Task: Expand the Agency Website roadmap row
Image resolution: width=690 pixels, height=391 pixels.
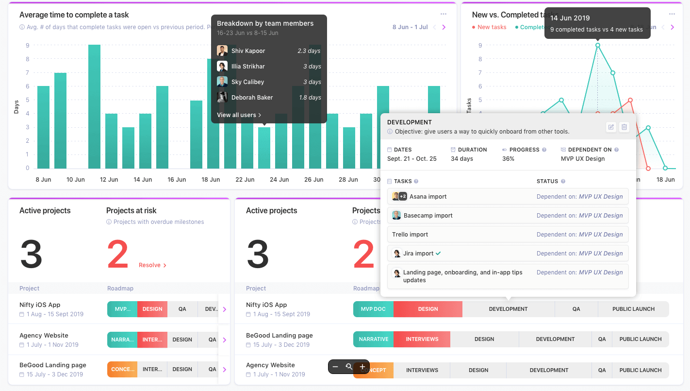Action: pyautogui.click(x=224, y=340)
